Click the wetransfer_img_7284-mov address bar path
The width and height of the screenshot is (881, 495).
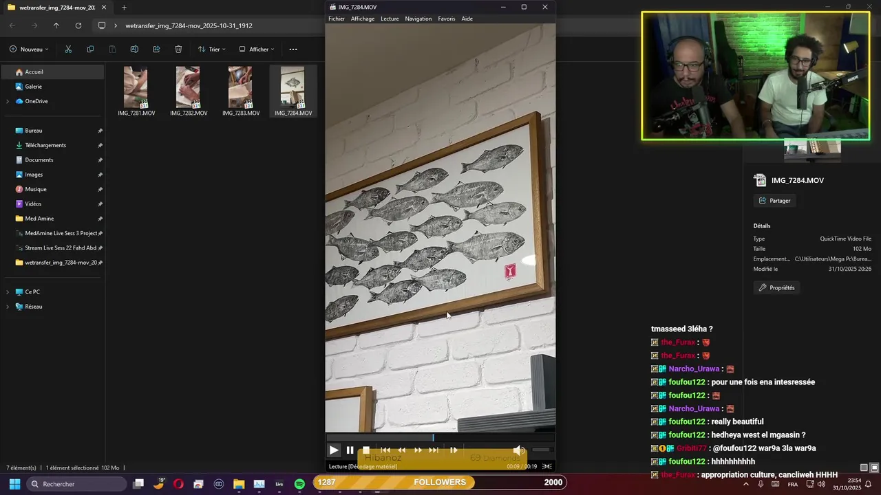pyautogui.click(x=189, y=25)
